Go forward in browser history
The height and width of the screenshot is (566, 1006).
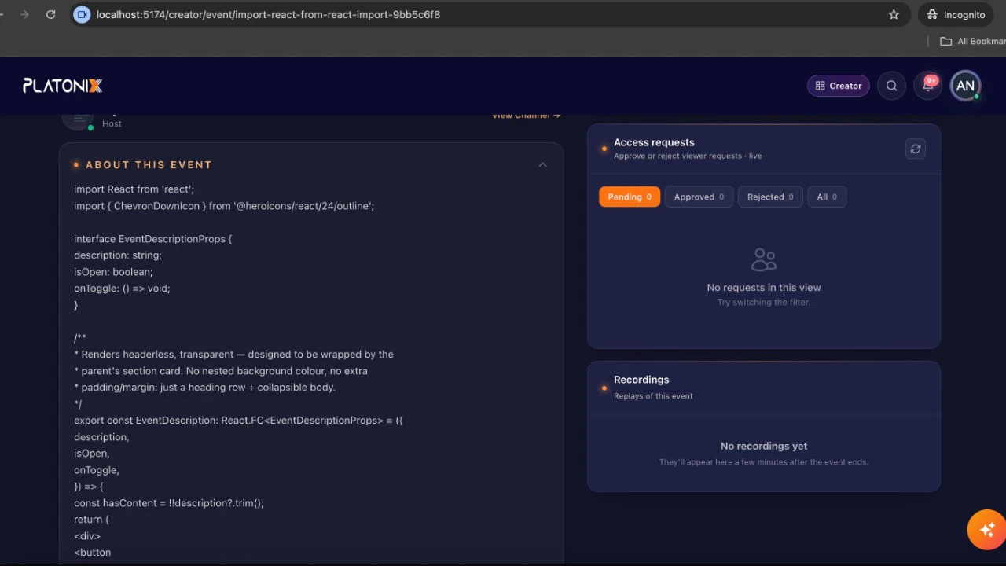coord(24,14)
